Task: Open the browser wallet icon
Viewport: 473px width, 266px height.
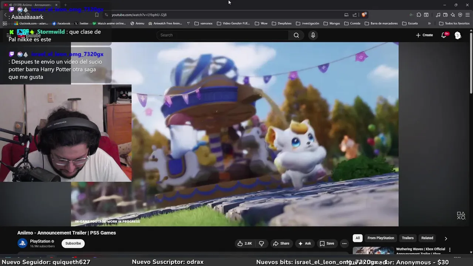Action: (445, 15)
